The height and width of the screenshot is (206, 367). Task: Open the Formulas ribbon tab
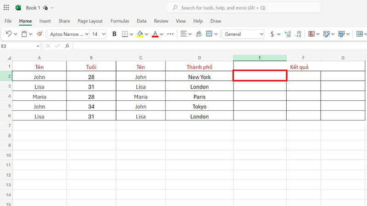click(120, 21)
